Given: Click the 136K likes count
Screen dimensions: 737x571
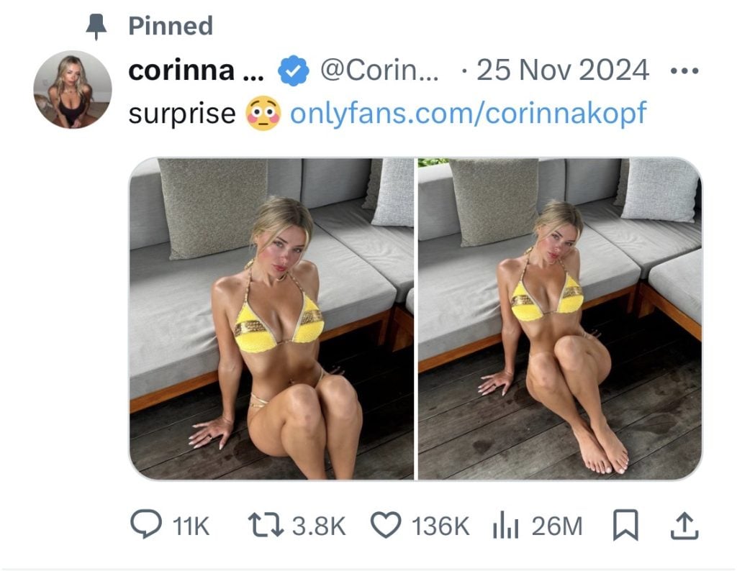Looking at the screenshot, I should [439, 526].
